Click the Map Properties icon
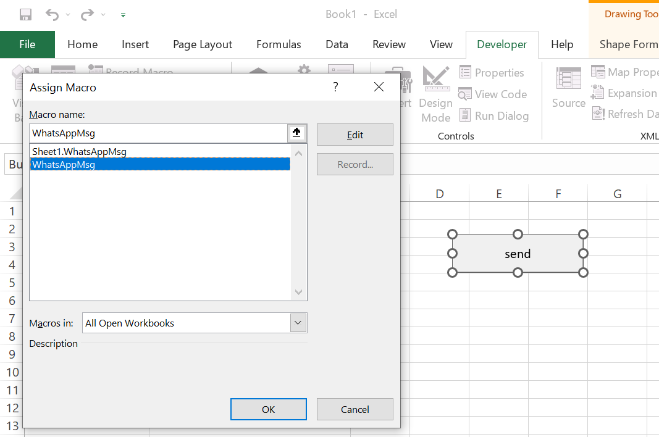 coord(598,72)
